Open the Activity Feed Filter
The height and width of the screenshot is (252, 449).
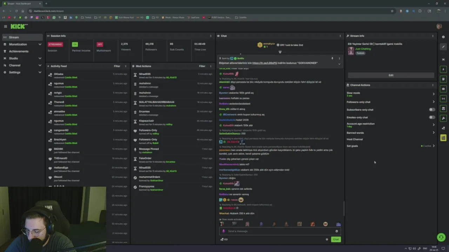tap(117, 66)
